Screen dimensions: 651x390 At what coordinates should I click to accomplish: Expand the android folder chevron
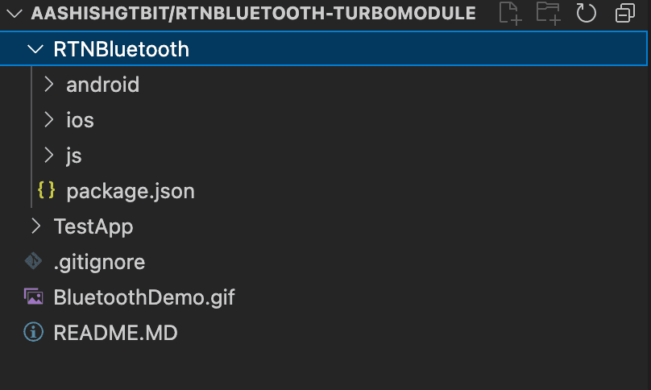(x=48, y=85)
